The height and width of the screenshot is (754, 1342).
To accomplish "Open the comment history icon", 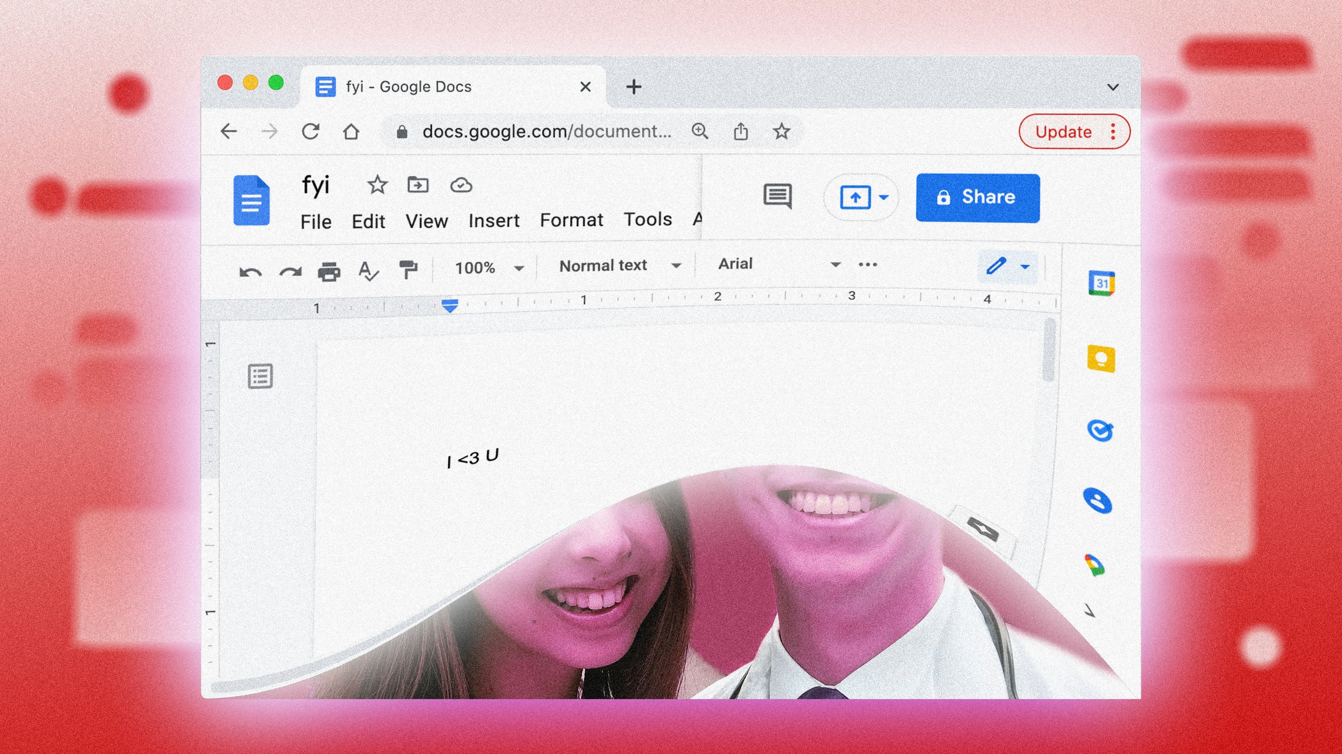I will [x=778, y=196].
